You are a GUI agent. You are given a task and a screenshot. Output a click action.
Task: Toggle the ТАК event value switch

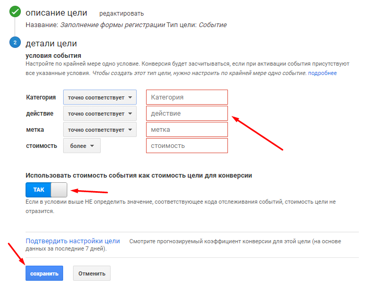tap(46, 190)
